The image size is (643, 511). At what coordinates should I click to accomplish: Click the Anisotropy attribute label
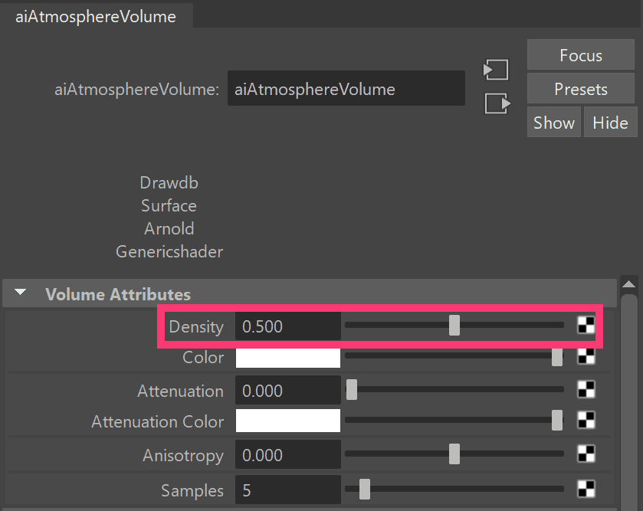(x=183, y=455)
